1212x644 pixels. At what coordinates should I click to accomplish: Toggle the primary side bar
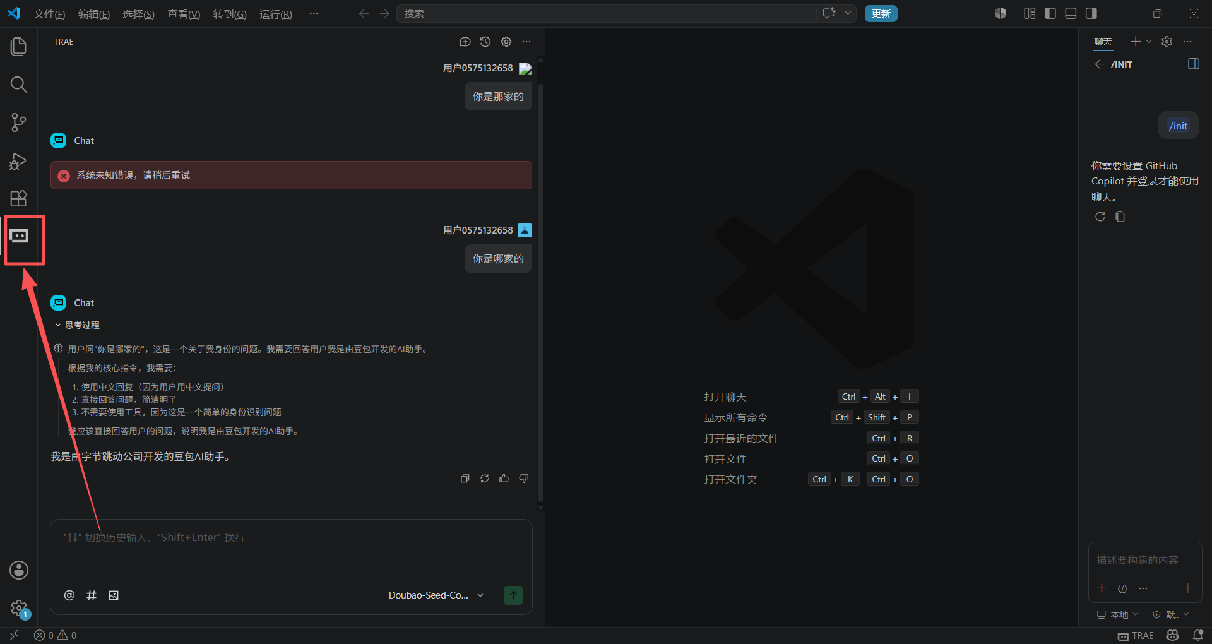click(x=1050, y=13)
